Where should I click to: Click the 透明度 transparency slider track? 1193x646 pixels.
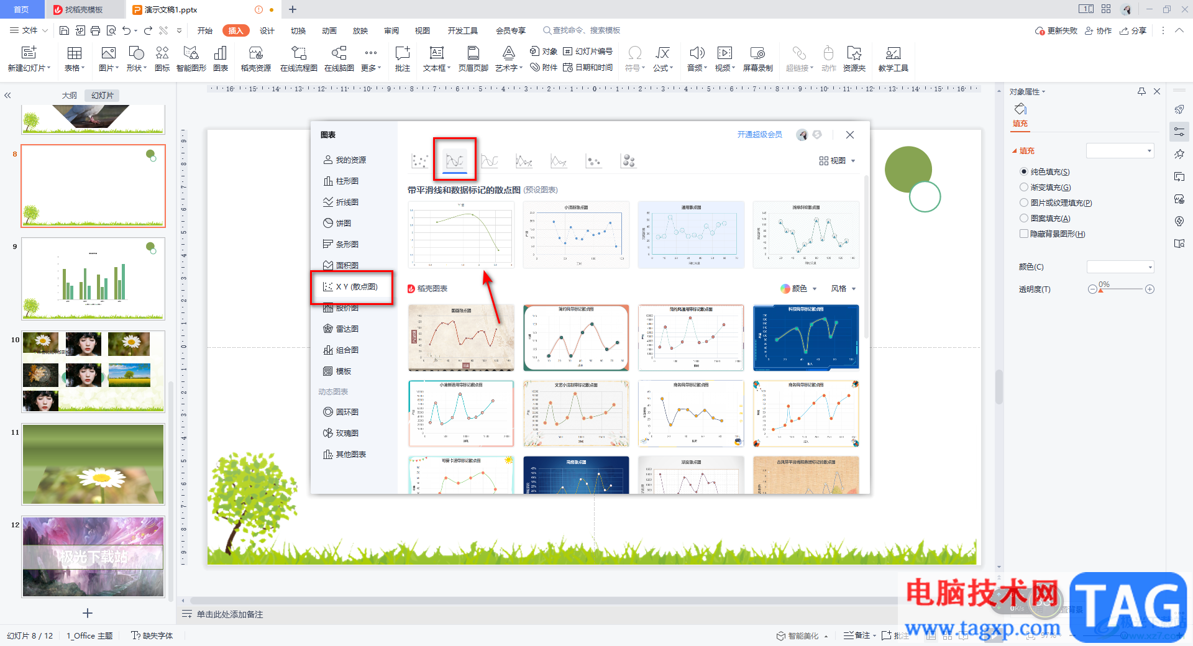[x=1122, y=289]
